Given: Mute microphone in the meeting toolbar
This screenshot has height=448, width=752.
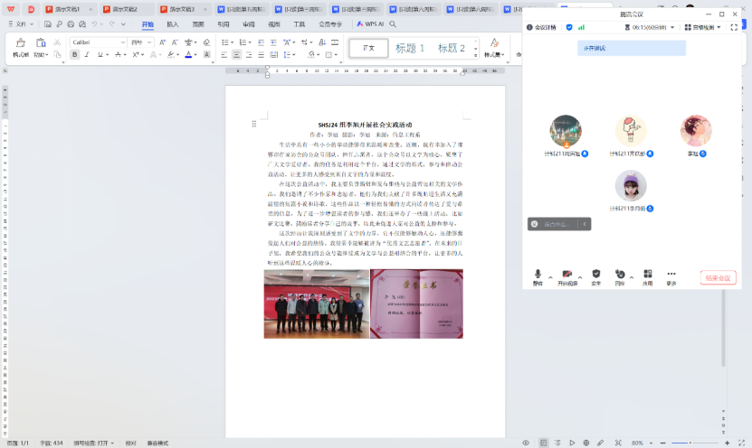Looking at the screenshot, I should [538, 275].
